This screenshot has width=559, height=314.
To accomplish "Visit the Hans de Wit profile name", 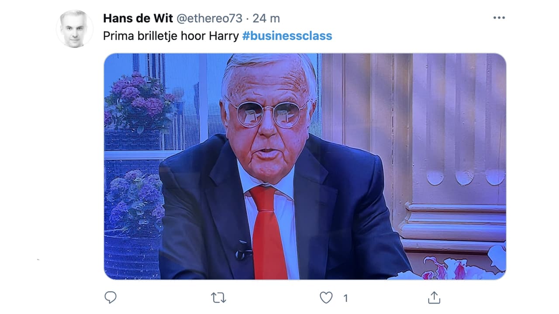I will 137,18.
